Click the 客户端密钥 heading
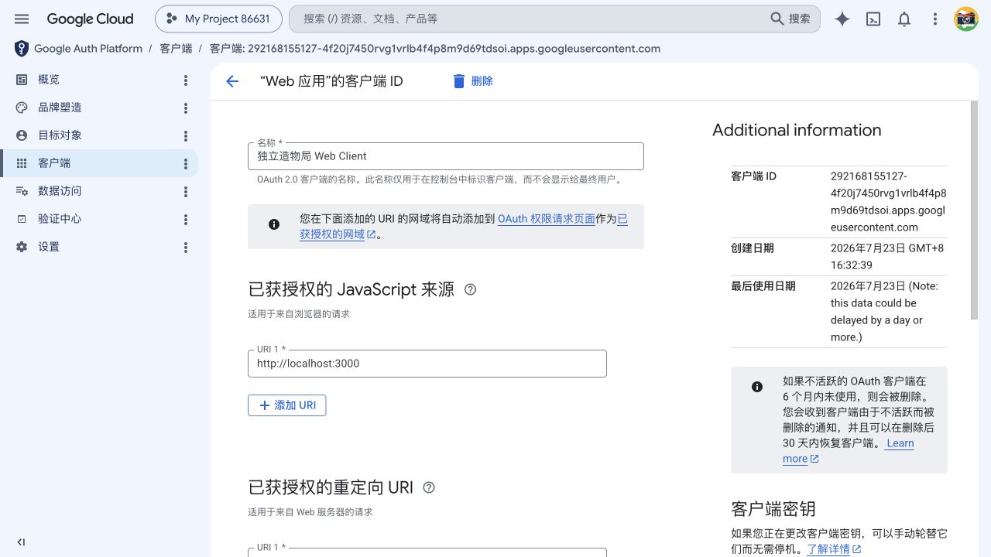Viewport: 991px width, 557px height. tap(773, 509)
